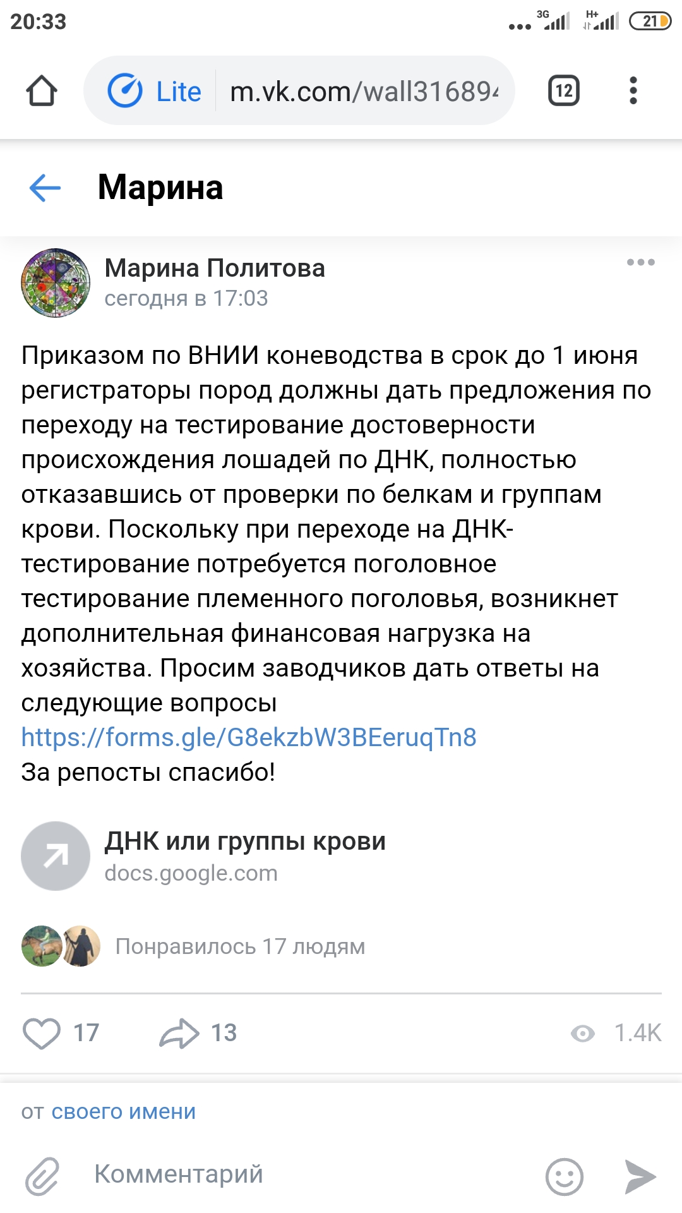The height and width of the screenshot is (1213, 682).
Task: Open the ДНК или группы крови attachment
Action: tap(245, 842)
